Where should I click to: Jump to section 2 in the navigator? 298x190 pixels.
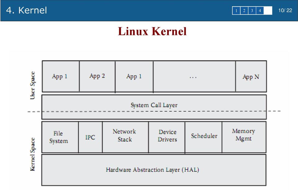[244, 11]
